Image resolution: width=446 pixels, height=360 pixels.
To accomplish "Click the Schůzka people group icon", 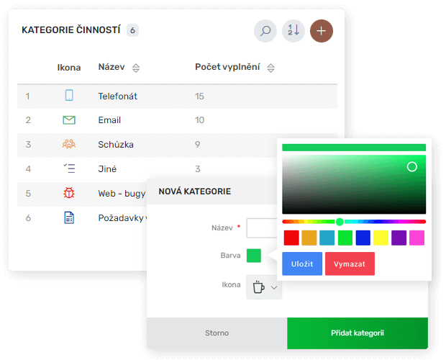I will point(69,144).
